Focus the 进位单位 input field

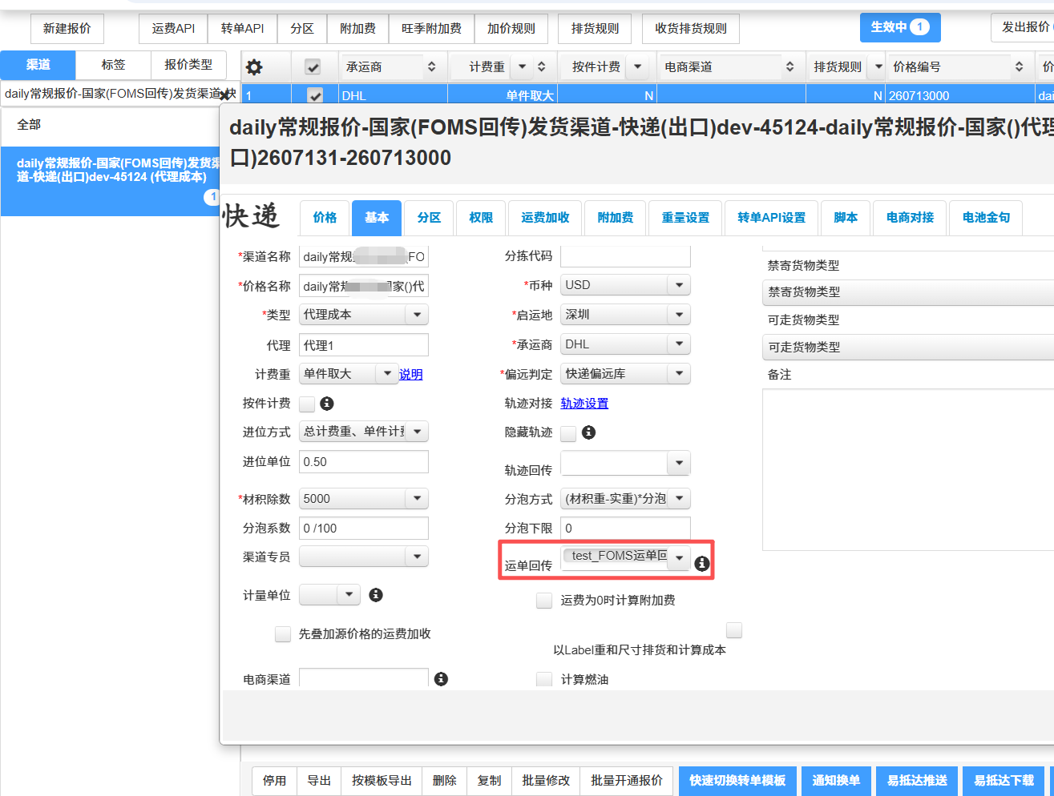[364, 462]
